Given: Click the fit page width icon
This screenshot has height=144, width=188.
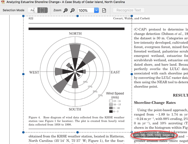Looking at the screenshot, I should (104, 10).
